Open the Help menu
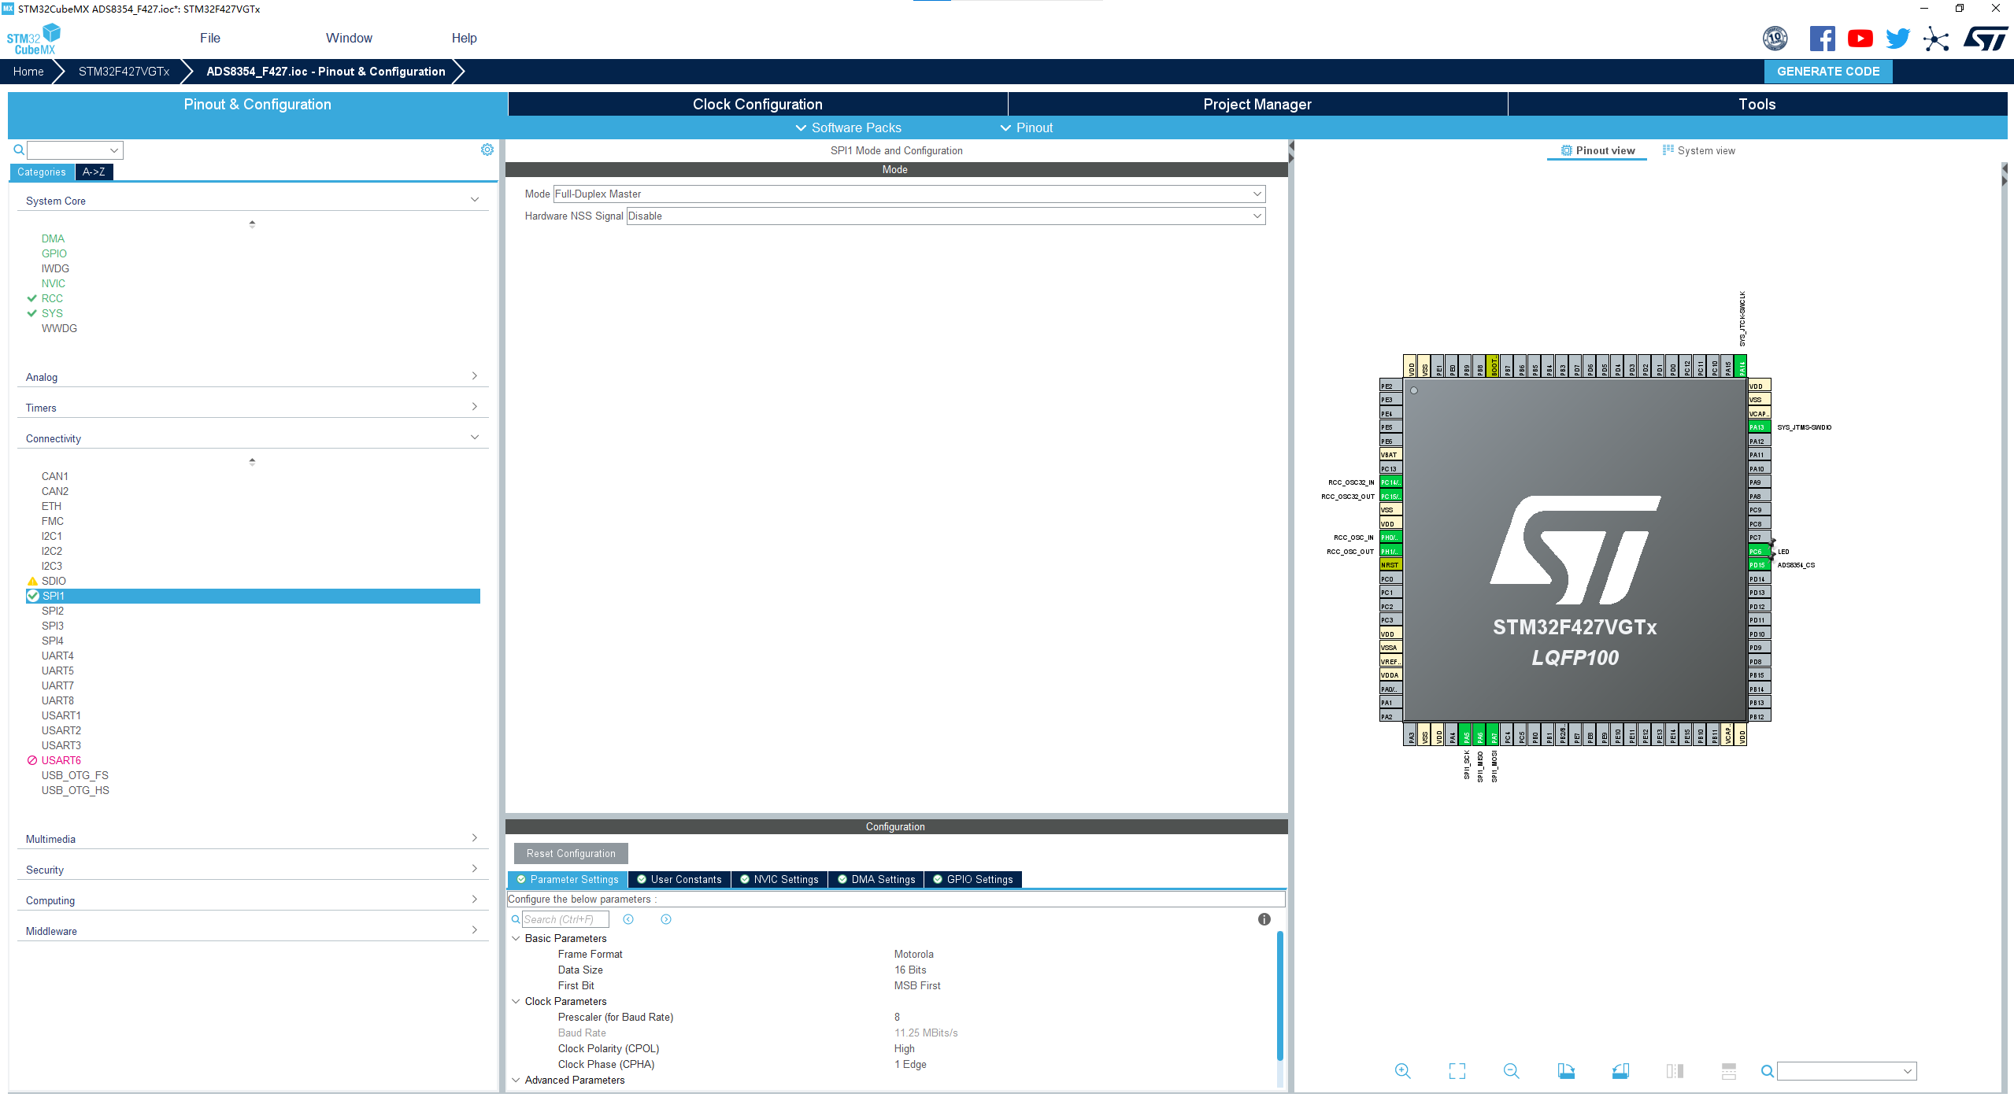The image size is (2014, 1101). (464, 38)
